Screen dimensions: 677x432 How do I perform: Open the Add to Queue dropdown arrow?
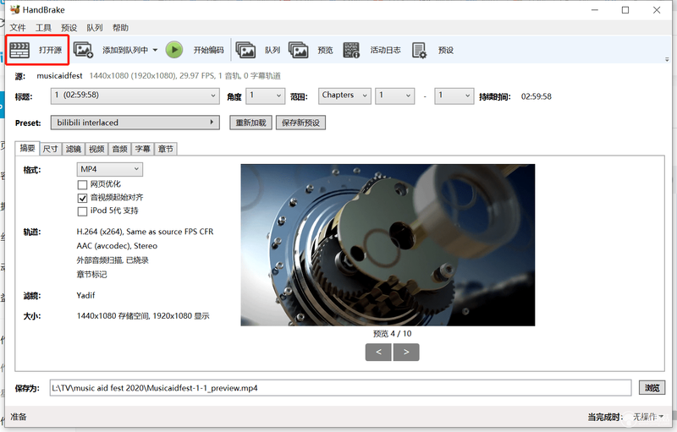point(155,50)
